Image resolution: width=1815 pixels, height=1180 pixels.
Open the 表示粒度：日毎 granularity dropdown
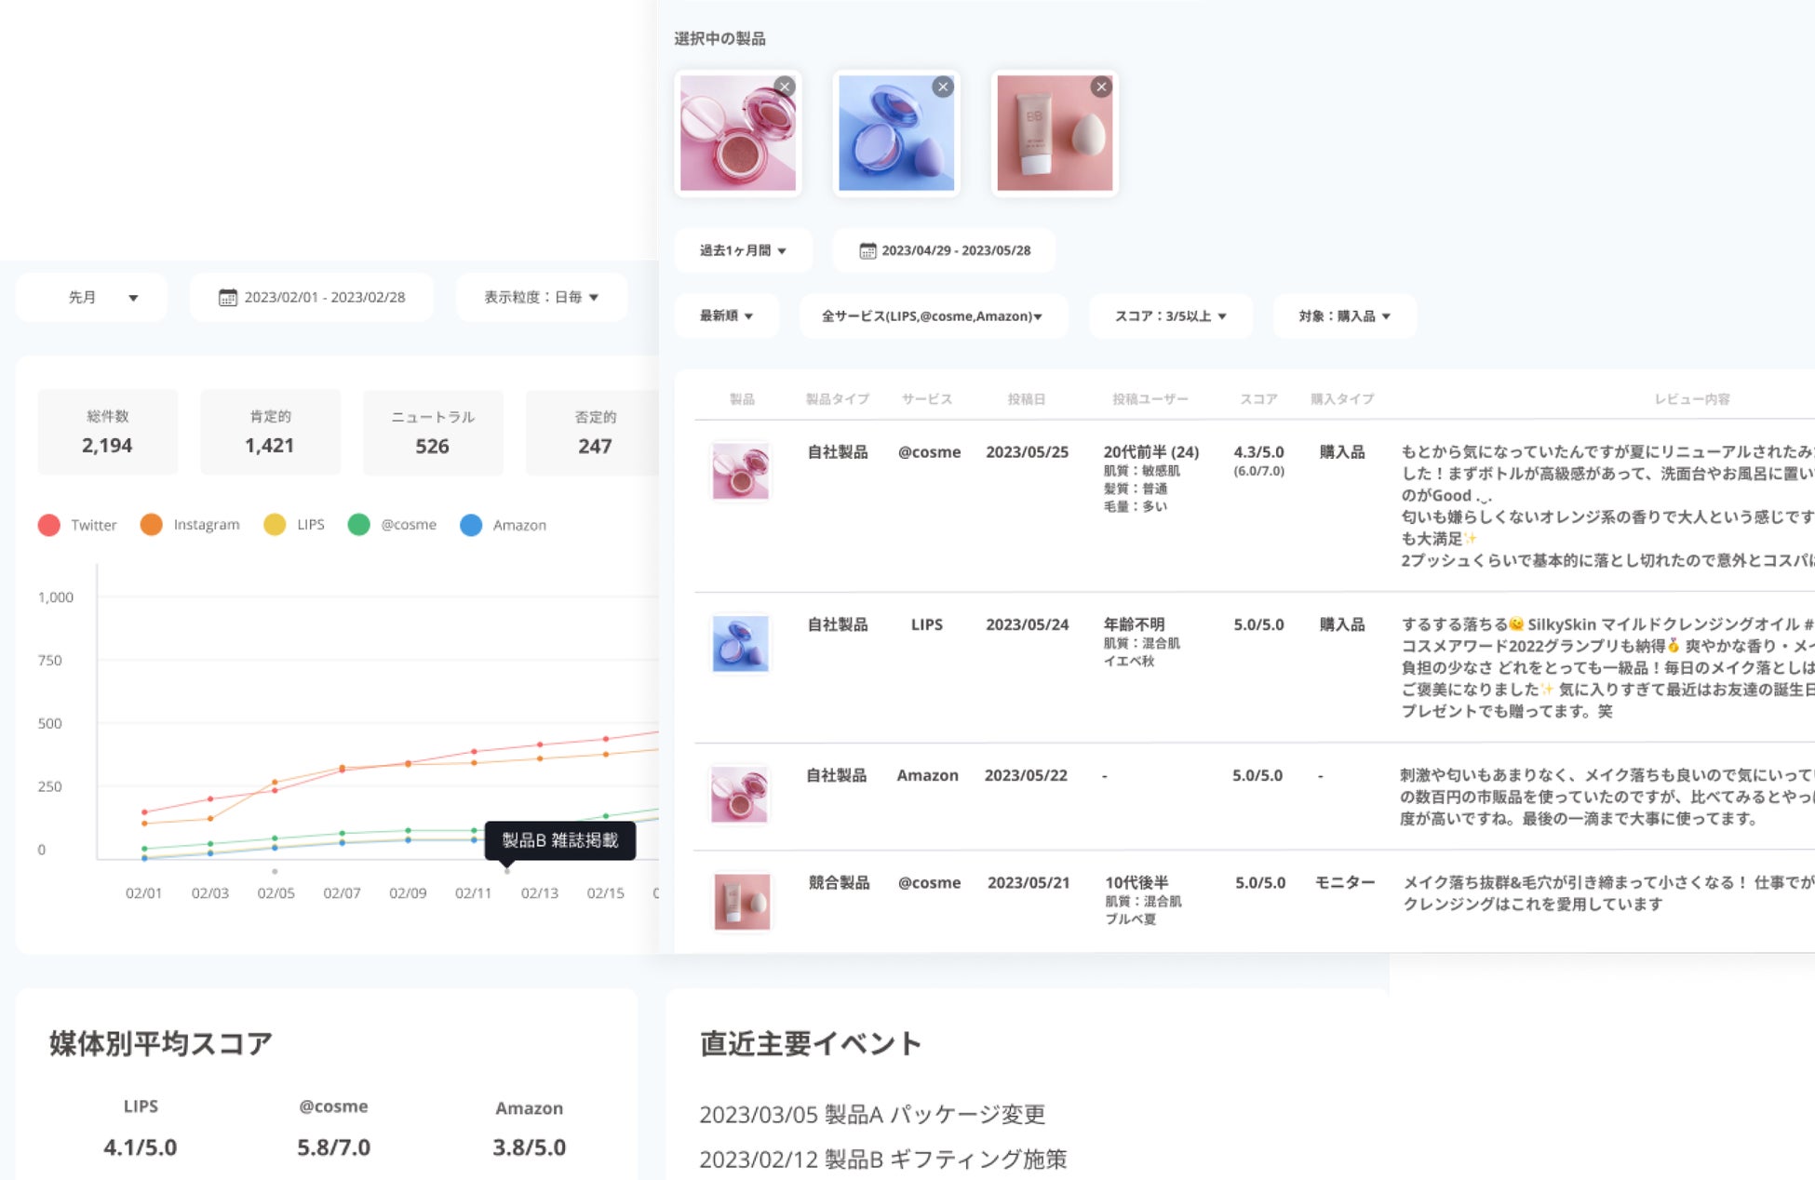point(541,298)
